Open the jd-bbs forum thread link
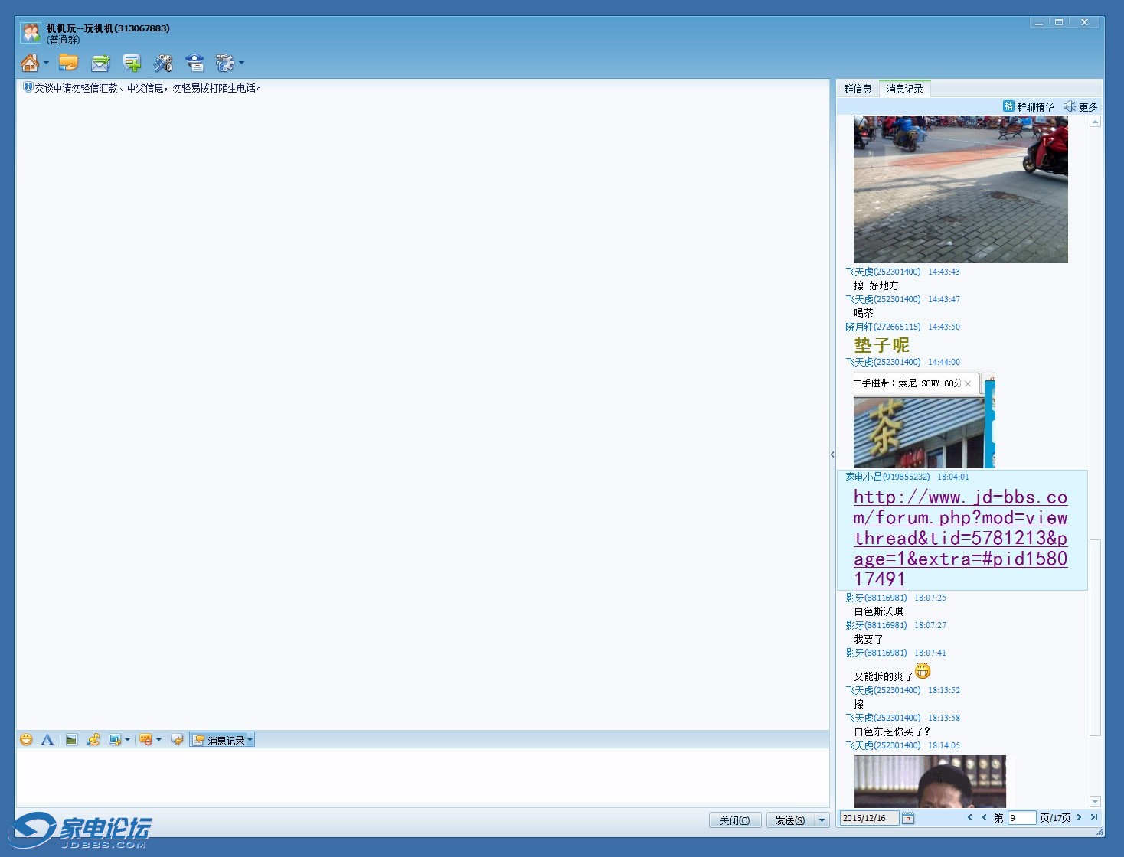The width and height of the screenshot is (1124, 857). [960, 538]
